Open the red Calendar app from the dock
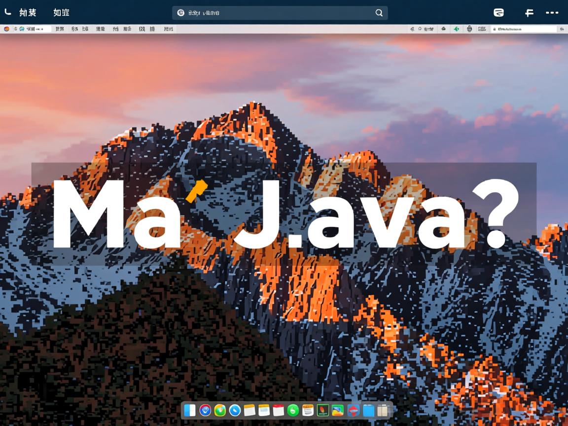The height and width of the screenshot is (426, 568). 280,410
